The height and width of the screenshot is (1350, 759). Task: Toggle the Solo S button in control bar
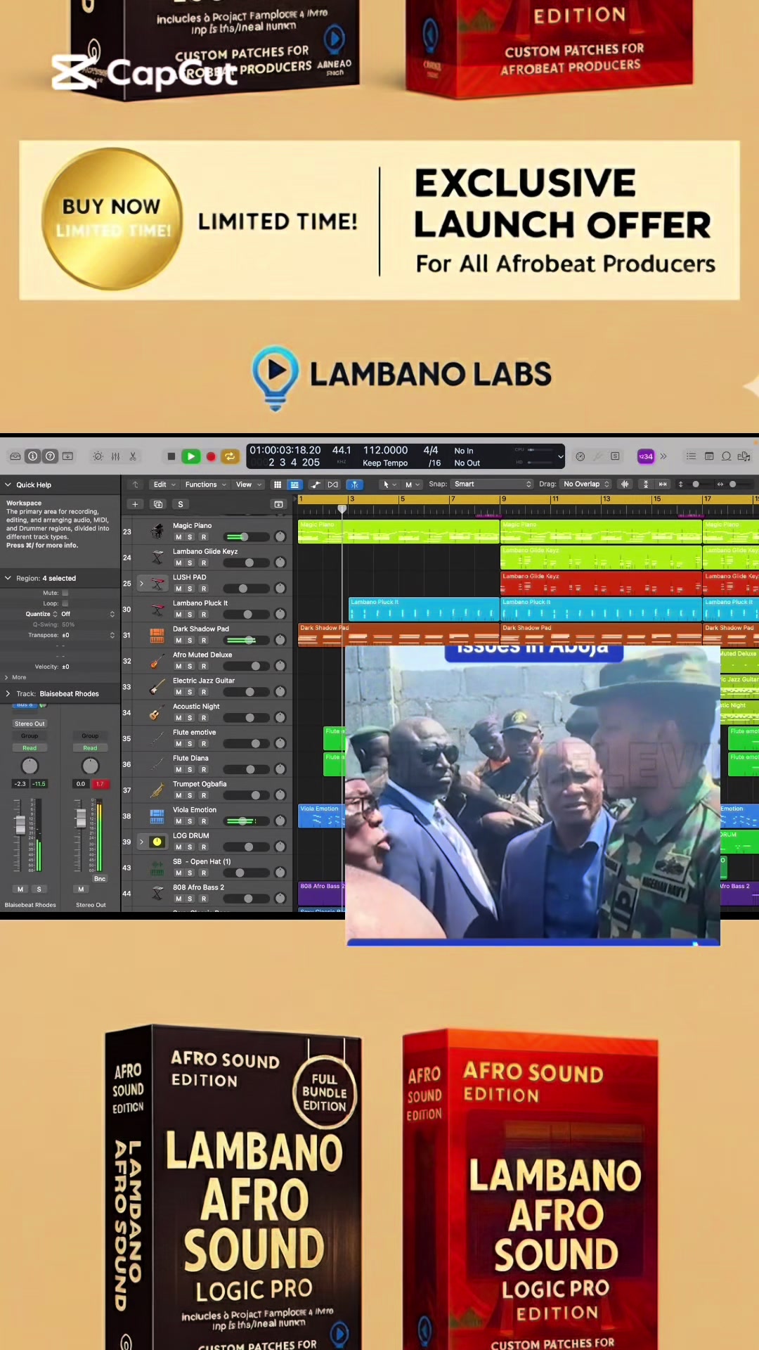615,456
